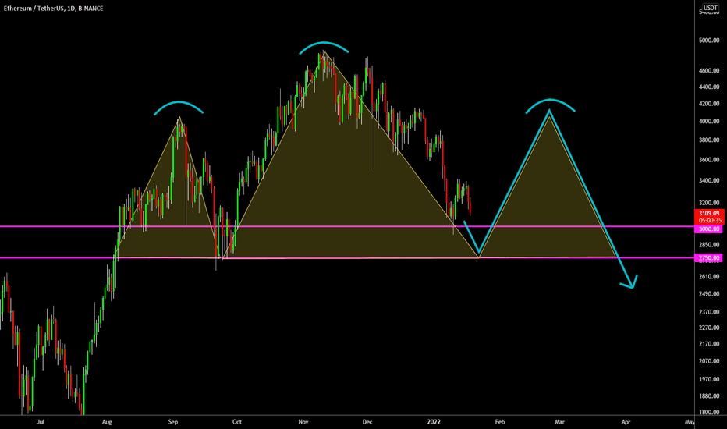Select the 2610.00 price axis label

[709, 276]
